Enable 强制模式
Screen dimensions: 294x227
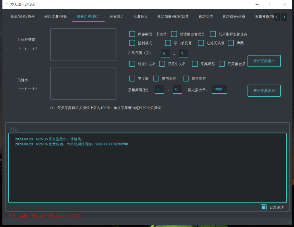pos(132,43)
